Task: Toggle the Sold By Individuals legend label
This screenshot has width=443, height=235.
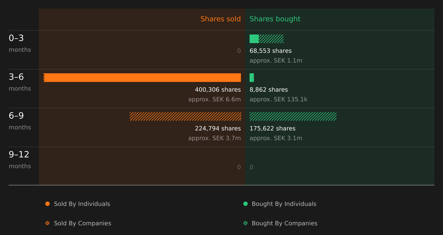Action: coord(82,204)
